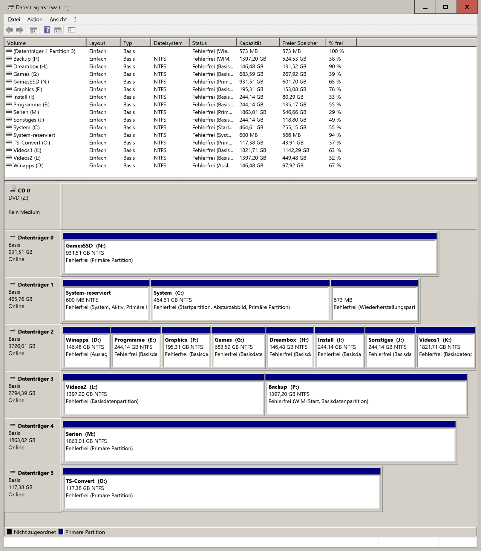Click the Datenträger 0 disk icon

13,237
